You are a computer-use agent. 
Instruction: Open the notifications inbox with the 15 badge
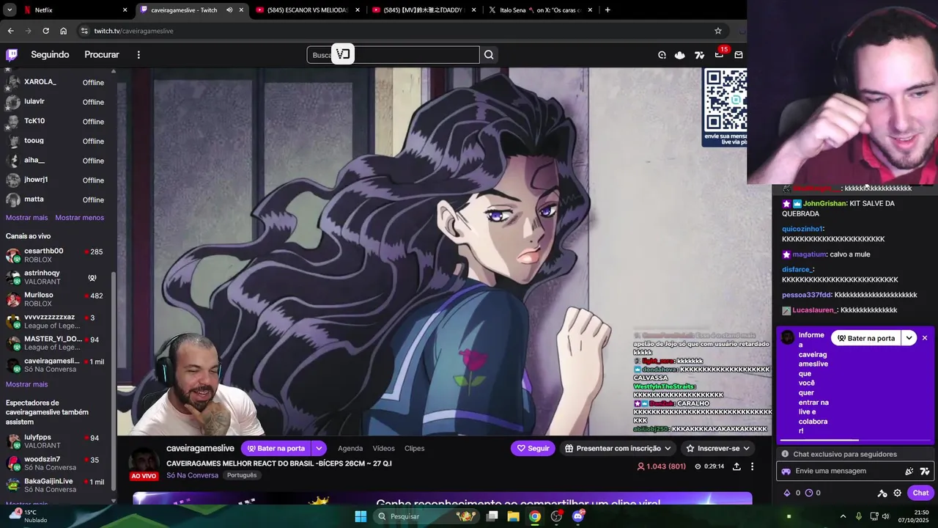tap(720, 54)
